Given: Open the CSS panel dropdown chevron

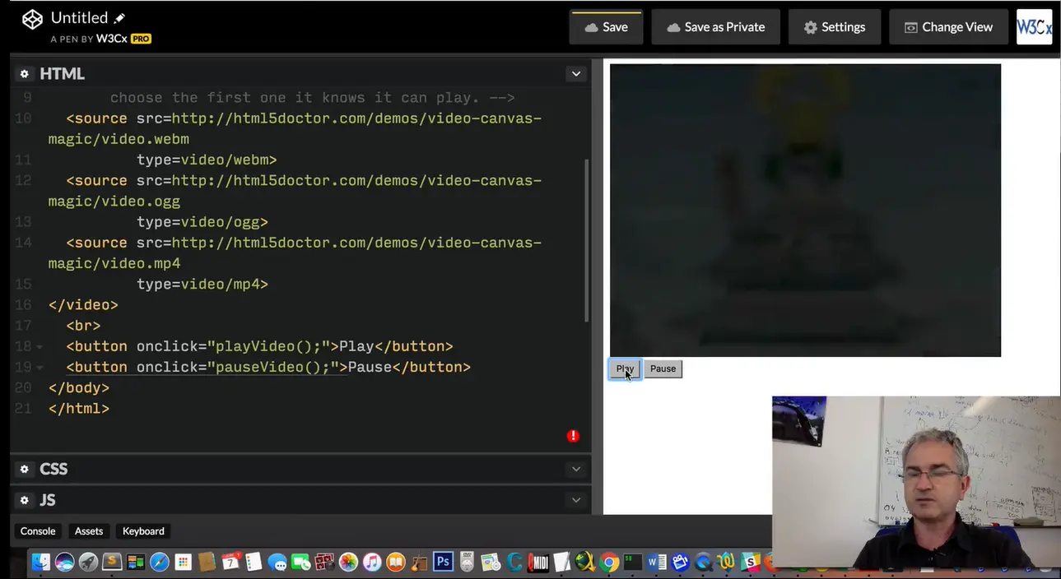Looking at the screenshot, I should coord(576,469).
